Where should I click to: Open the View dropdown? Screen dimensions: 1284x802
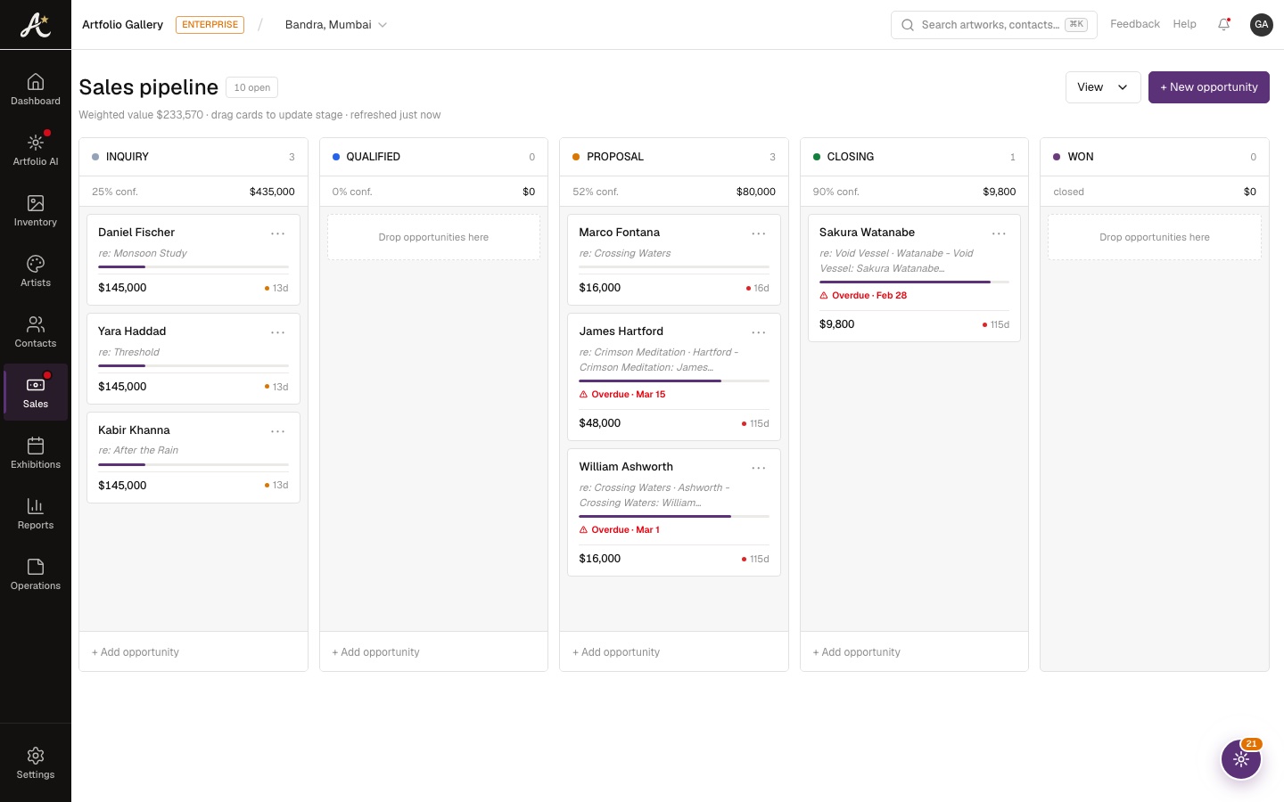click(1103, 87)
